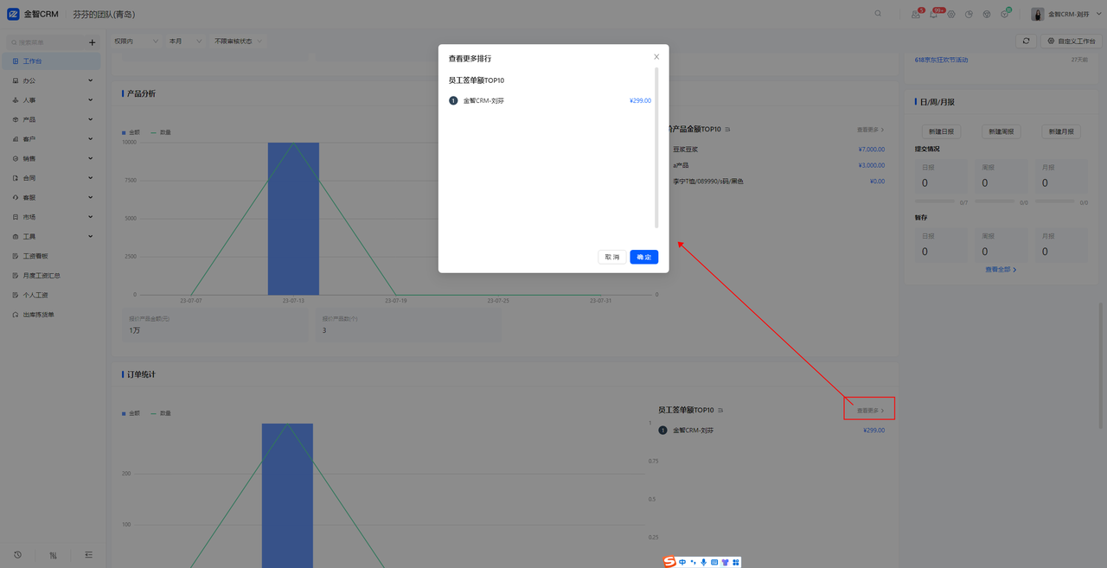
Task: Open the 权限内 filter dropdown
Action: click(x=136, y=41)
